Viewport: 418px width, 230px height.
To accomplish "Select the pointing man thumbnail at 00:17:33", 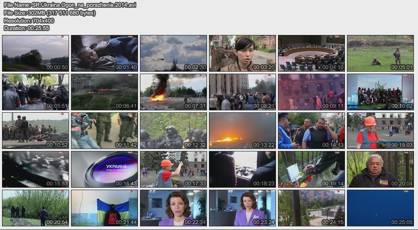I will click(x=173, y=169).
